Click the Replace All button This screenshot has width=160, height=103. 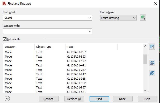pyautogui.click(x=74, y=99)
